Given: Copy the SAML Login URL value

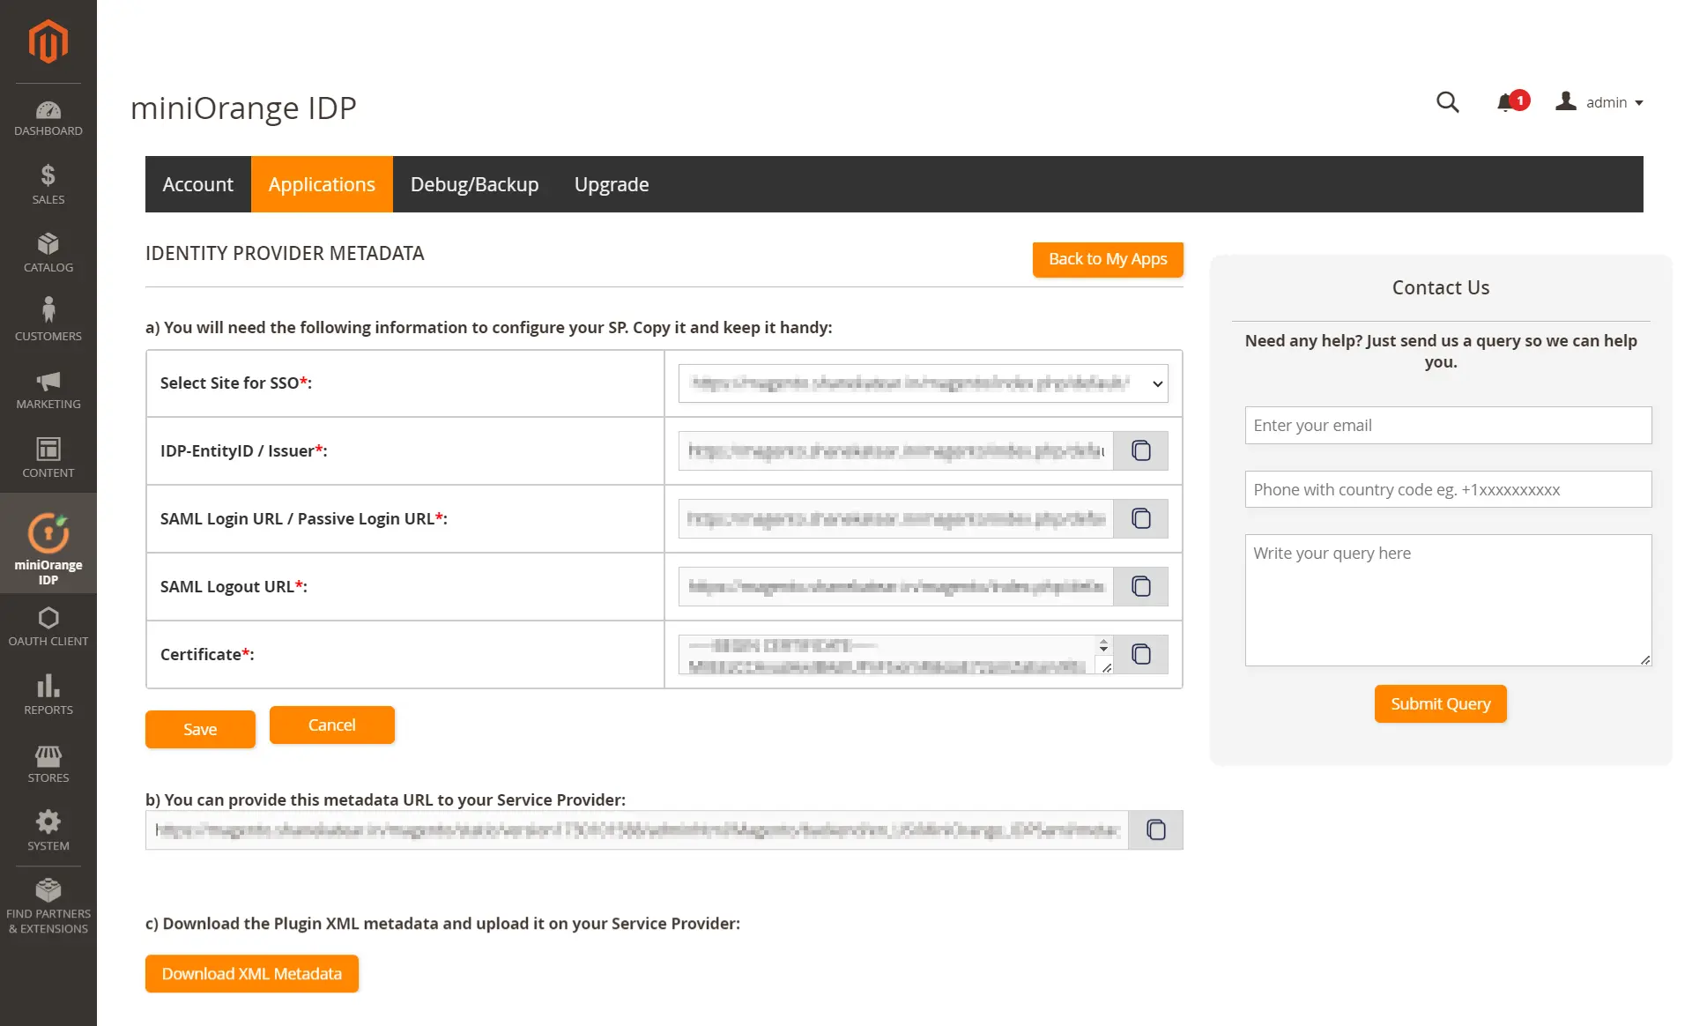Looking at the screenshot, I should pyautogui.click(x=1141, y=518).
